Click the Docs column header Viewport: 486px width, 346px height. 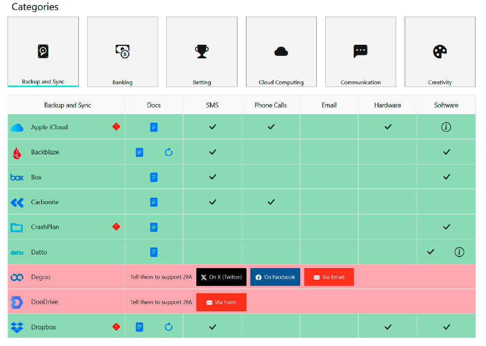[154, 105]
